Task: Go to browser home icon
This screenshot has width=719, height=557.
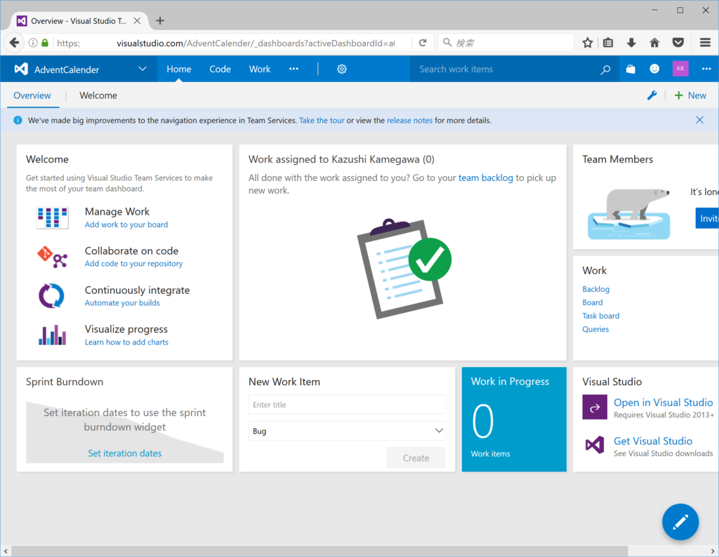Action: (654, 43)
